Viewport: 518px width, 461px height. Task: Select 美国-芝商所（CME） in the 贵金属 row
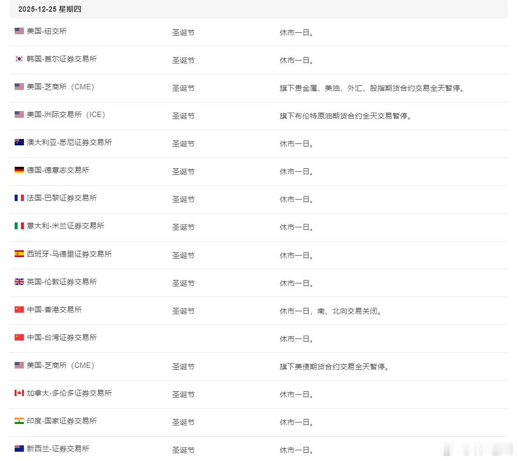[61, 87]
